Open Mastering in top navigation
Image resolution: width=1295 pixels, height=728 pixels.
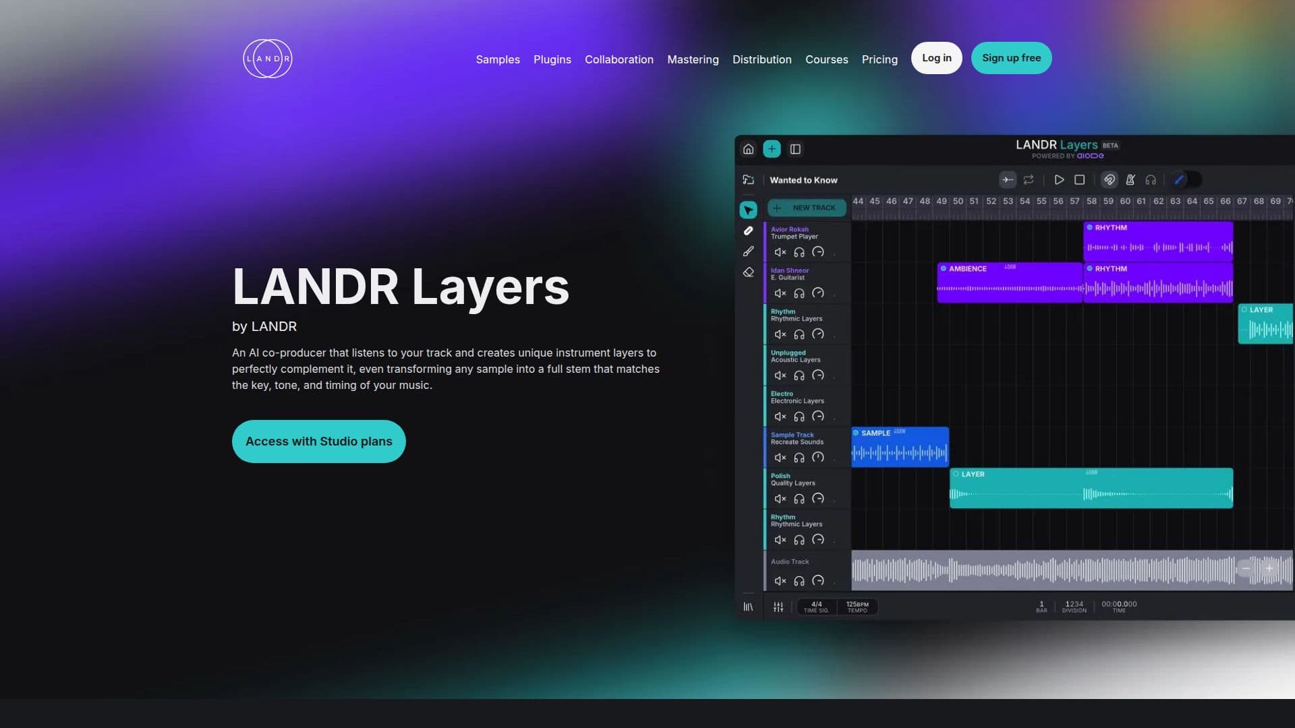coord(693,59)
